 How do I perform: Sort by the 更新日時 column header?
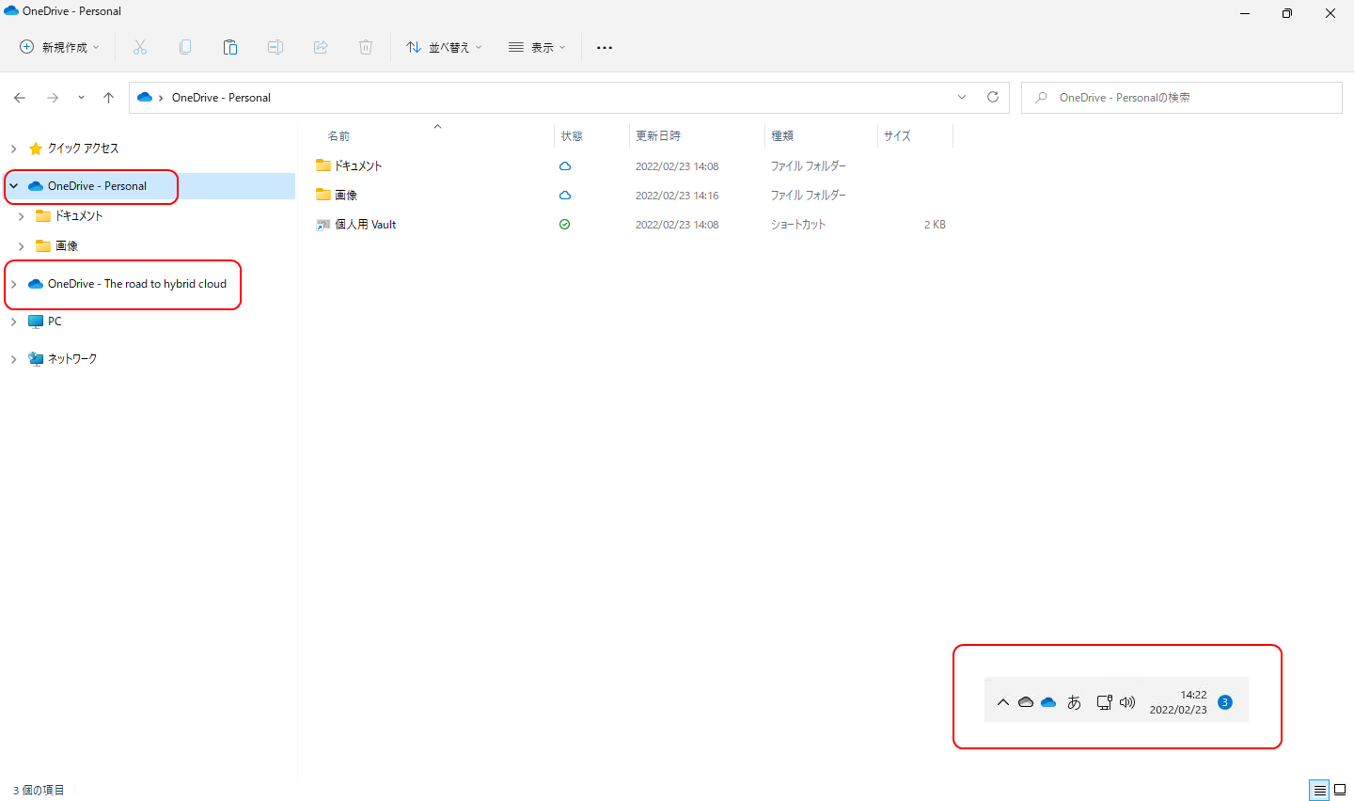[x=658, y=136]
